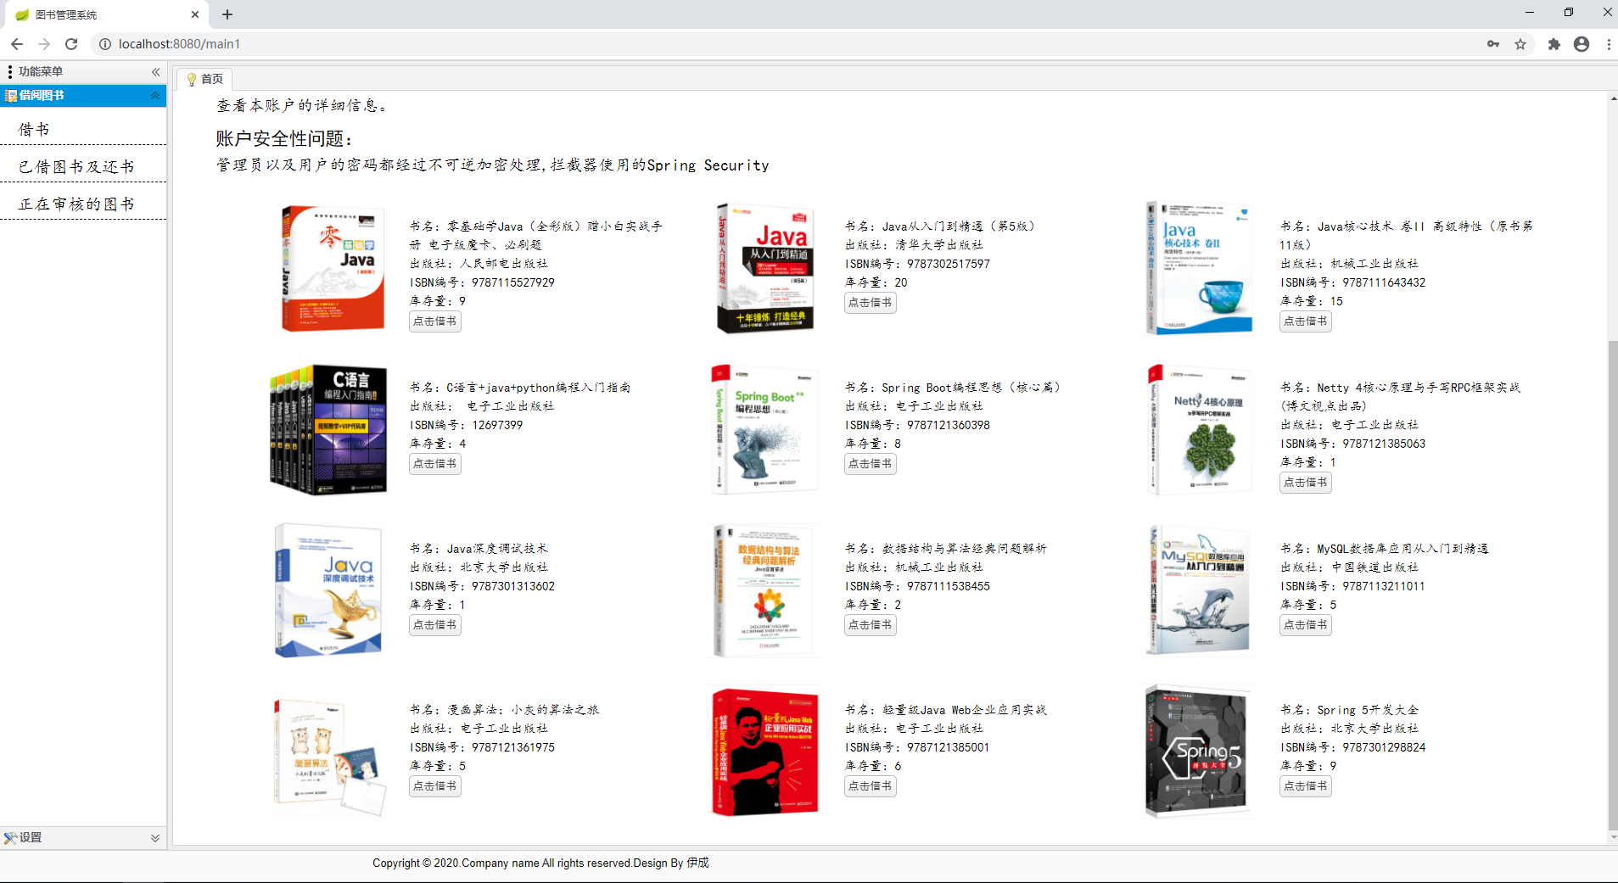Image resolution: width=1618 pixels, height=883 pixels.
Task: Open a new browser tab
Action: 227,14
